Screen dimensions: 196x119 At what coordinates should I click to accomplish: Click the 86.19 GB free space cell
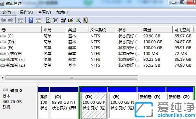pos(183,59)
